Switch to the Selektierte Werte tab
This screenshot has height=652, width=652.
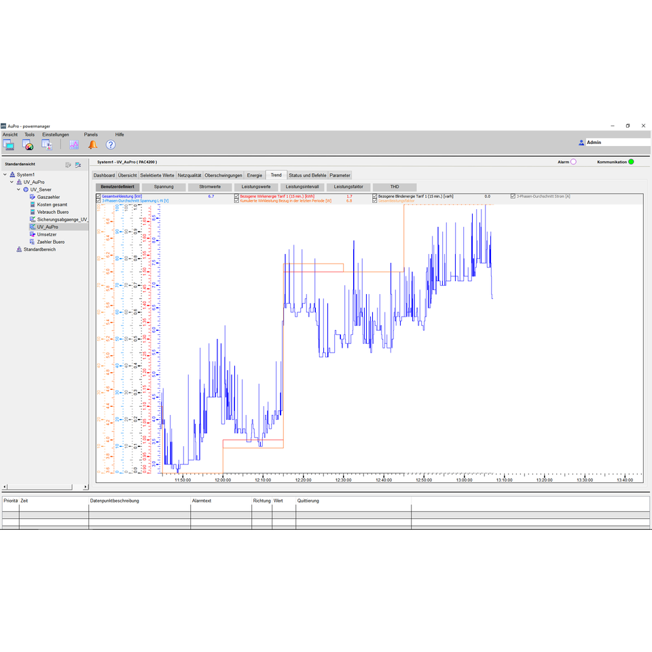(x=157, y=175)
